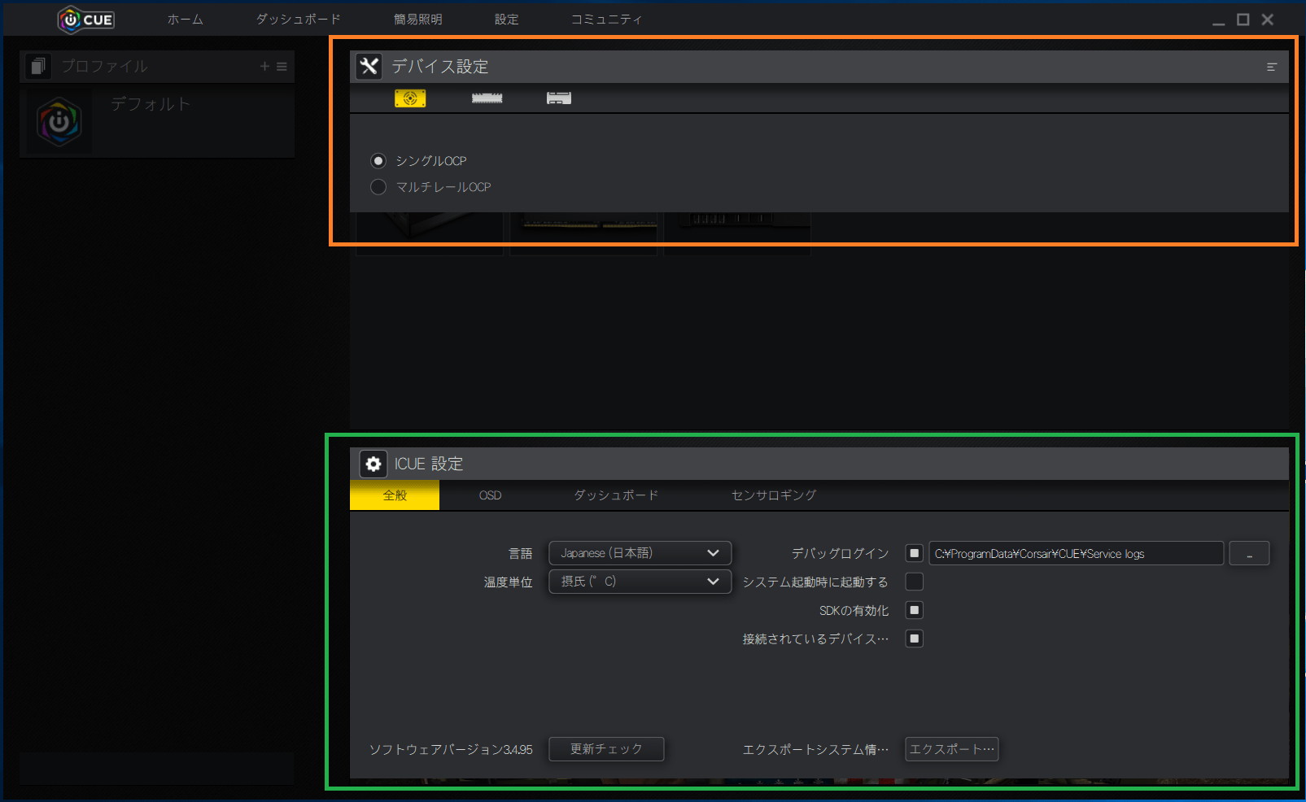The height and width of the screenshot is (802, 1306).
Task: Open the 言語 dropdown showing Japanese
Action: click(640, 553)
